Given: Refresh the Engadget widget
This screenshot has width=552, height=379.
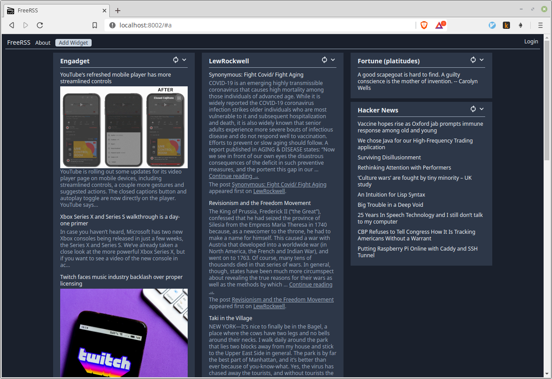Looking at the screenshot, I should 176,60.
